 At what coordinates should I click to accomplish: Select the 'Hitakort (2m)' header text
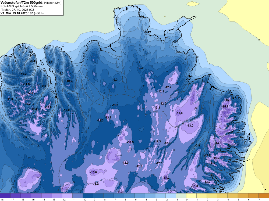(53, 3)
